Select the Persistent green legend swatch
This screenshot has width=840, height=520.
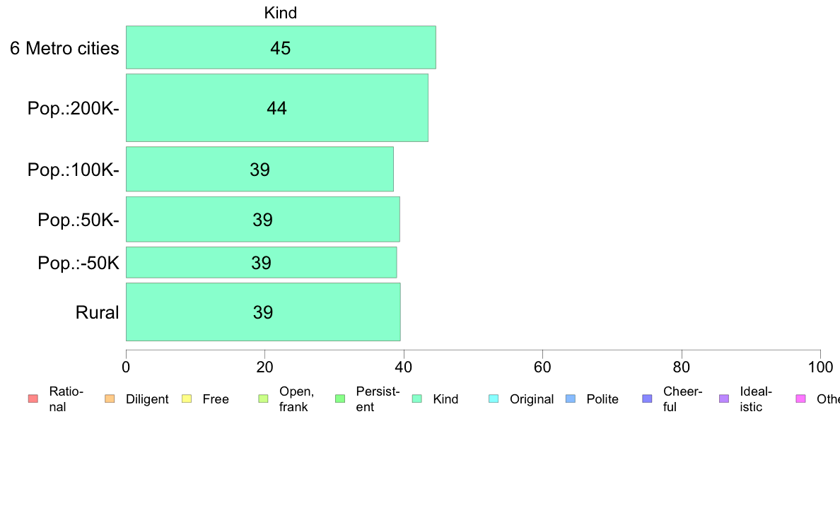click(x=340, y=398)
